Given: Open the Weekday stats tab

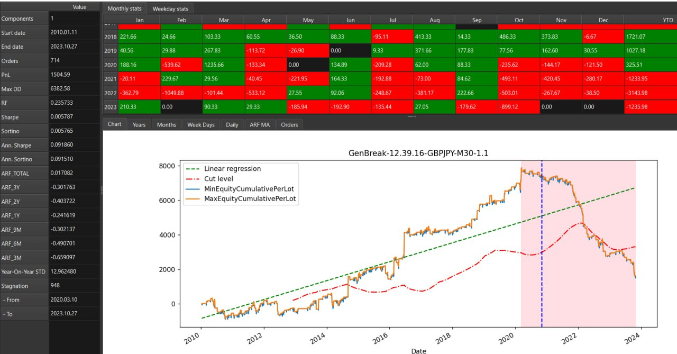Looking at the screenshot, I should 170,8.
